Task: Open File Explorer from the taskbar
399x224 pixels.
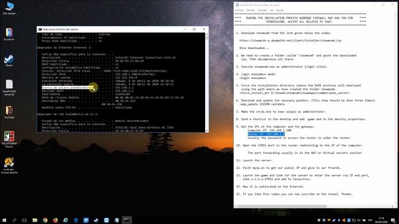Action: coord(35,220)
